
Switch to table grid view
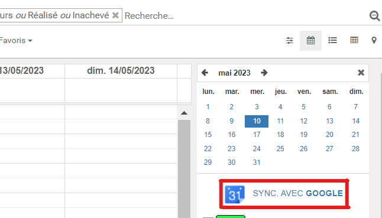tap(354, 40)
